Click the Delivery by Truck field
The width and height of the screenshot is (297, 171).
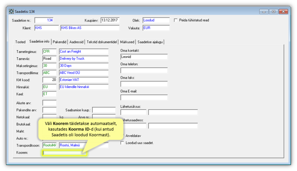click(84, 59)
